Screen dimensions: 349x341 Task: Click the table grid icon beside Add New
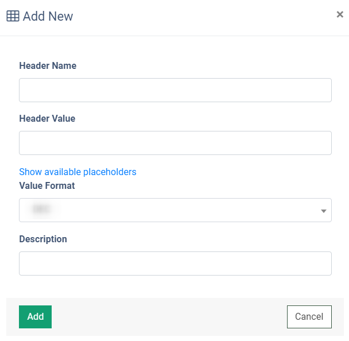pos(13,16)
